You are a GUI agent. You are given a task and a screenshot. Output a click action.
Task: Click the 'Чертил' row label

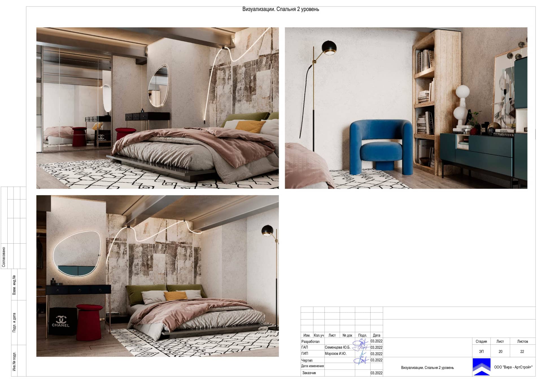click(307, 360)
